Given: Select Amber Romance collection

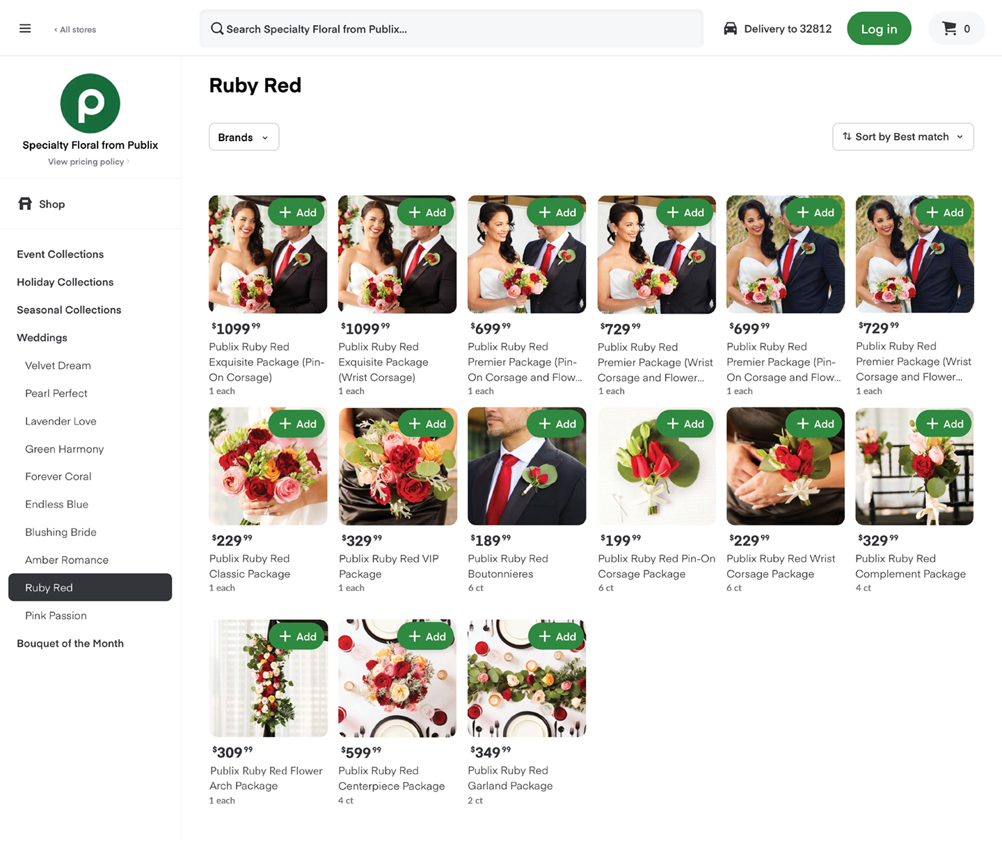Looking at the screenshot, I should [x=67, y=560].
